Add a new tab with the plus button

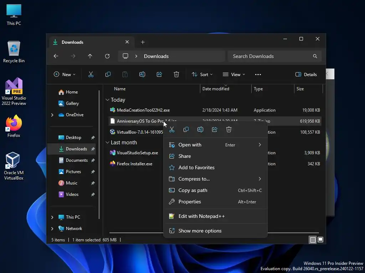143,42
